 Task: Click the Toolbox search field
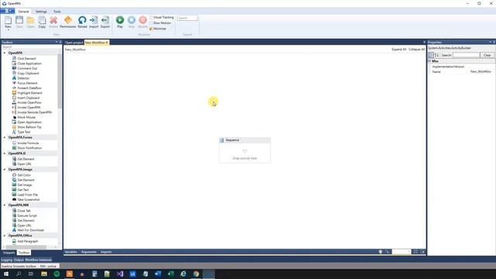point(30,46)
